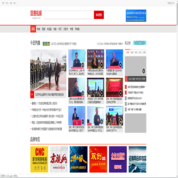Play icon on video of red-banner conference stage
The height and width of the screenshot is (178, 178).
[120, 93]
